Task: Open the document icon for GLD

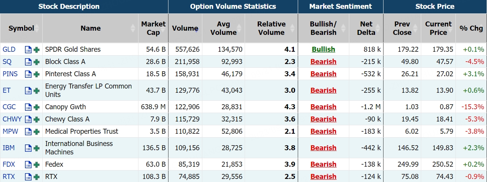Action: [x=28, y=49]
